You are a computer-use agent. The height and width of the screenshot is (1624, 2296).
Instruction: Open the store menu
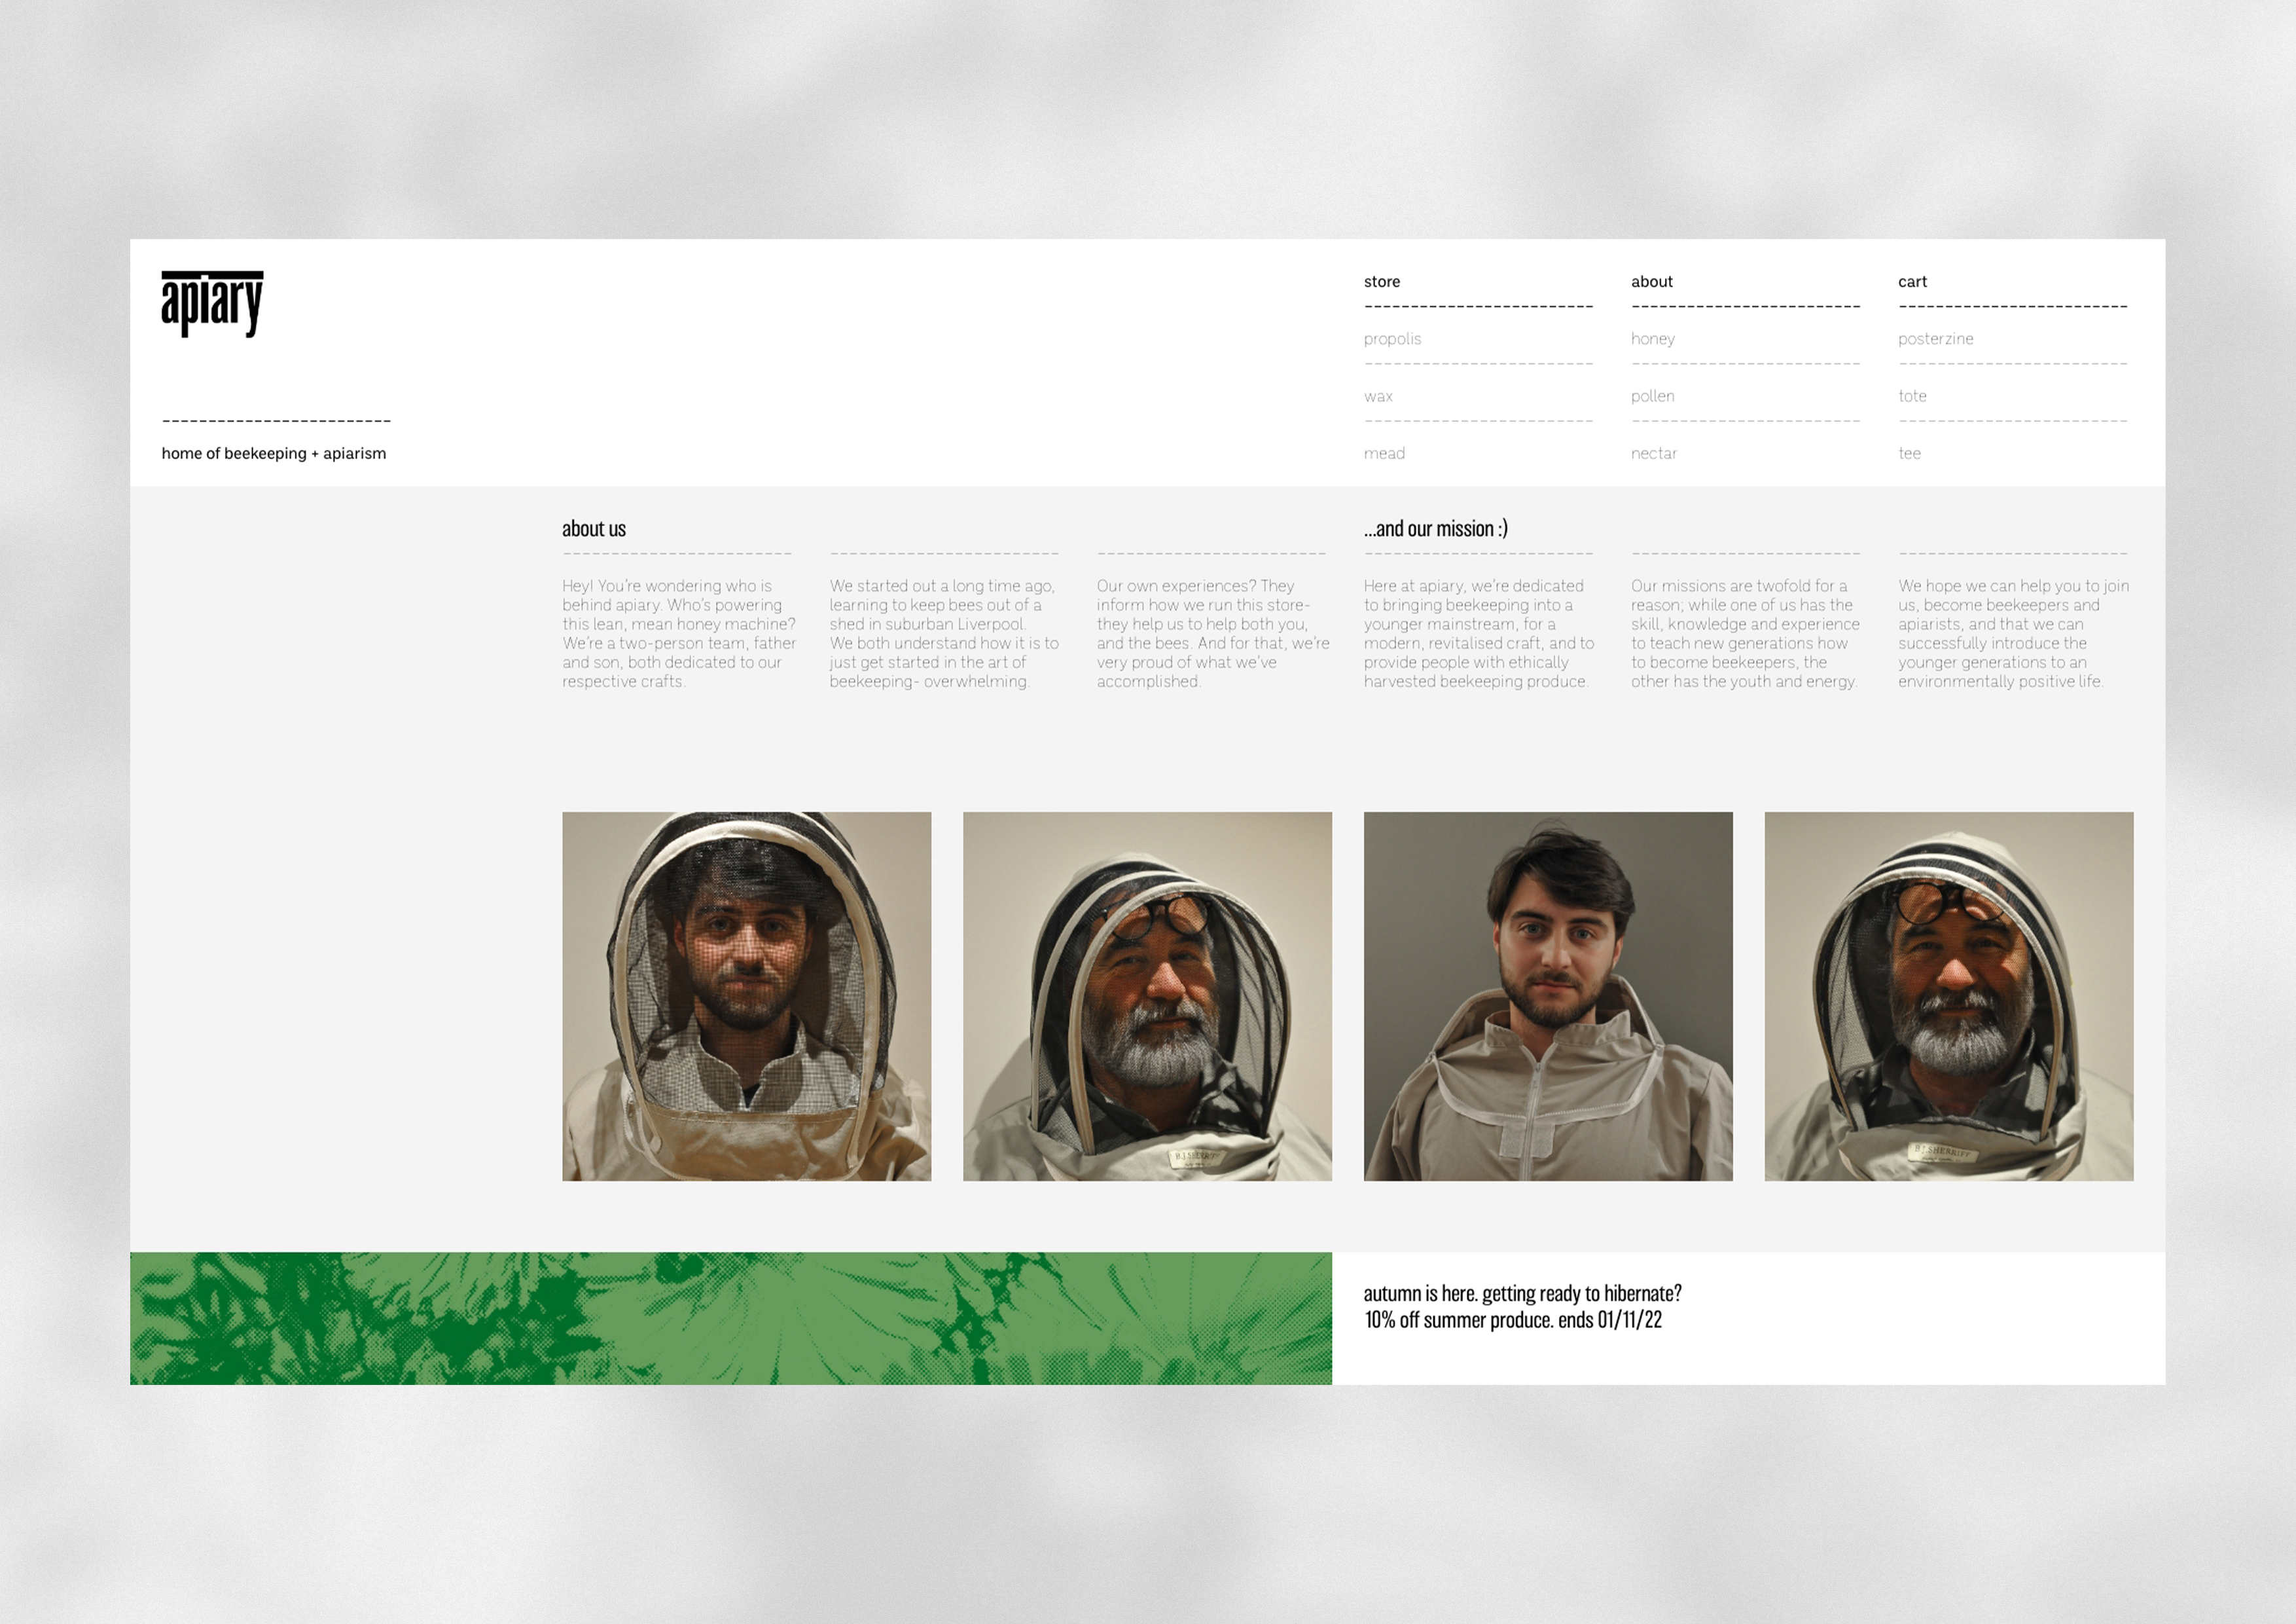tap(1381, 282)
